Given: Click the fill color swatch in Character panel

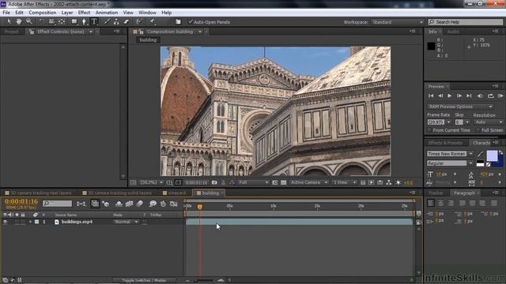Looking at the screenshot, I should point(492,156).
